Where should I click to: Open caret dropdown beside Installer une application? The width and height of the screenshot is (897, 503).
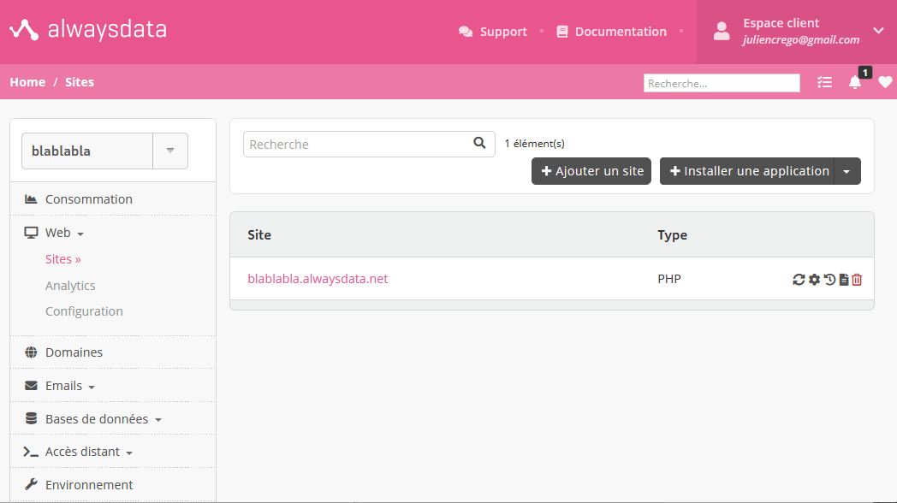[x=847, y=171]
